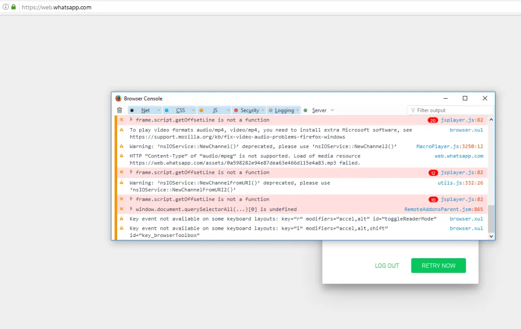This screenshot has height=329, width=521.
Task: Select 'window.document.querySelectorAll(...)[0] is undefined' message text
Action: point(216,209)
